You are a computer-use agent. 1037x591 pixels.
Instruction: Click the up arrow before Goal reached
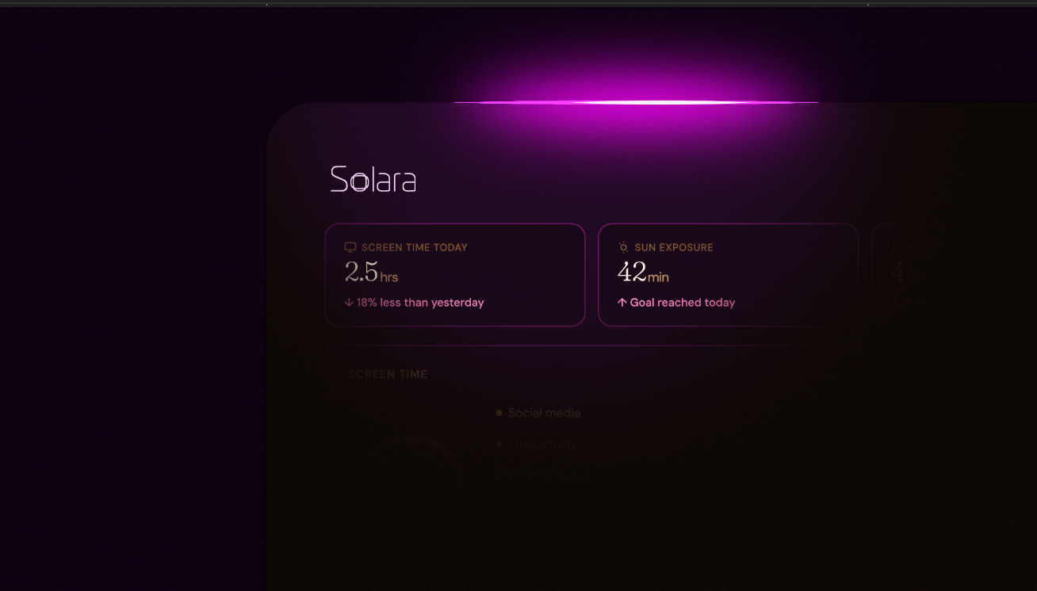(622, 303)
